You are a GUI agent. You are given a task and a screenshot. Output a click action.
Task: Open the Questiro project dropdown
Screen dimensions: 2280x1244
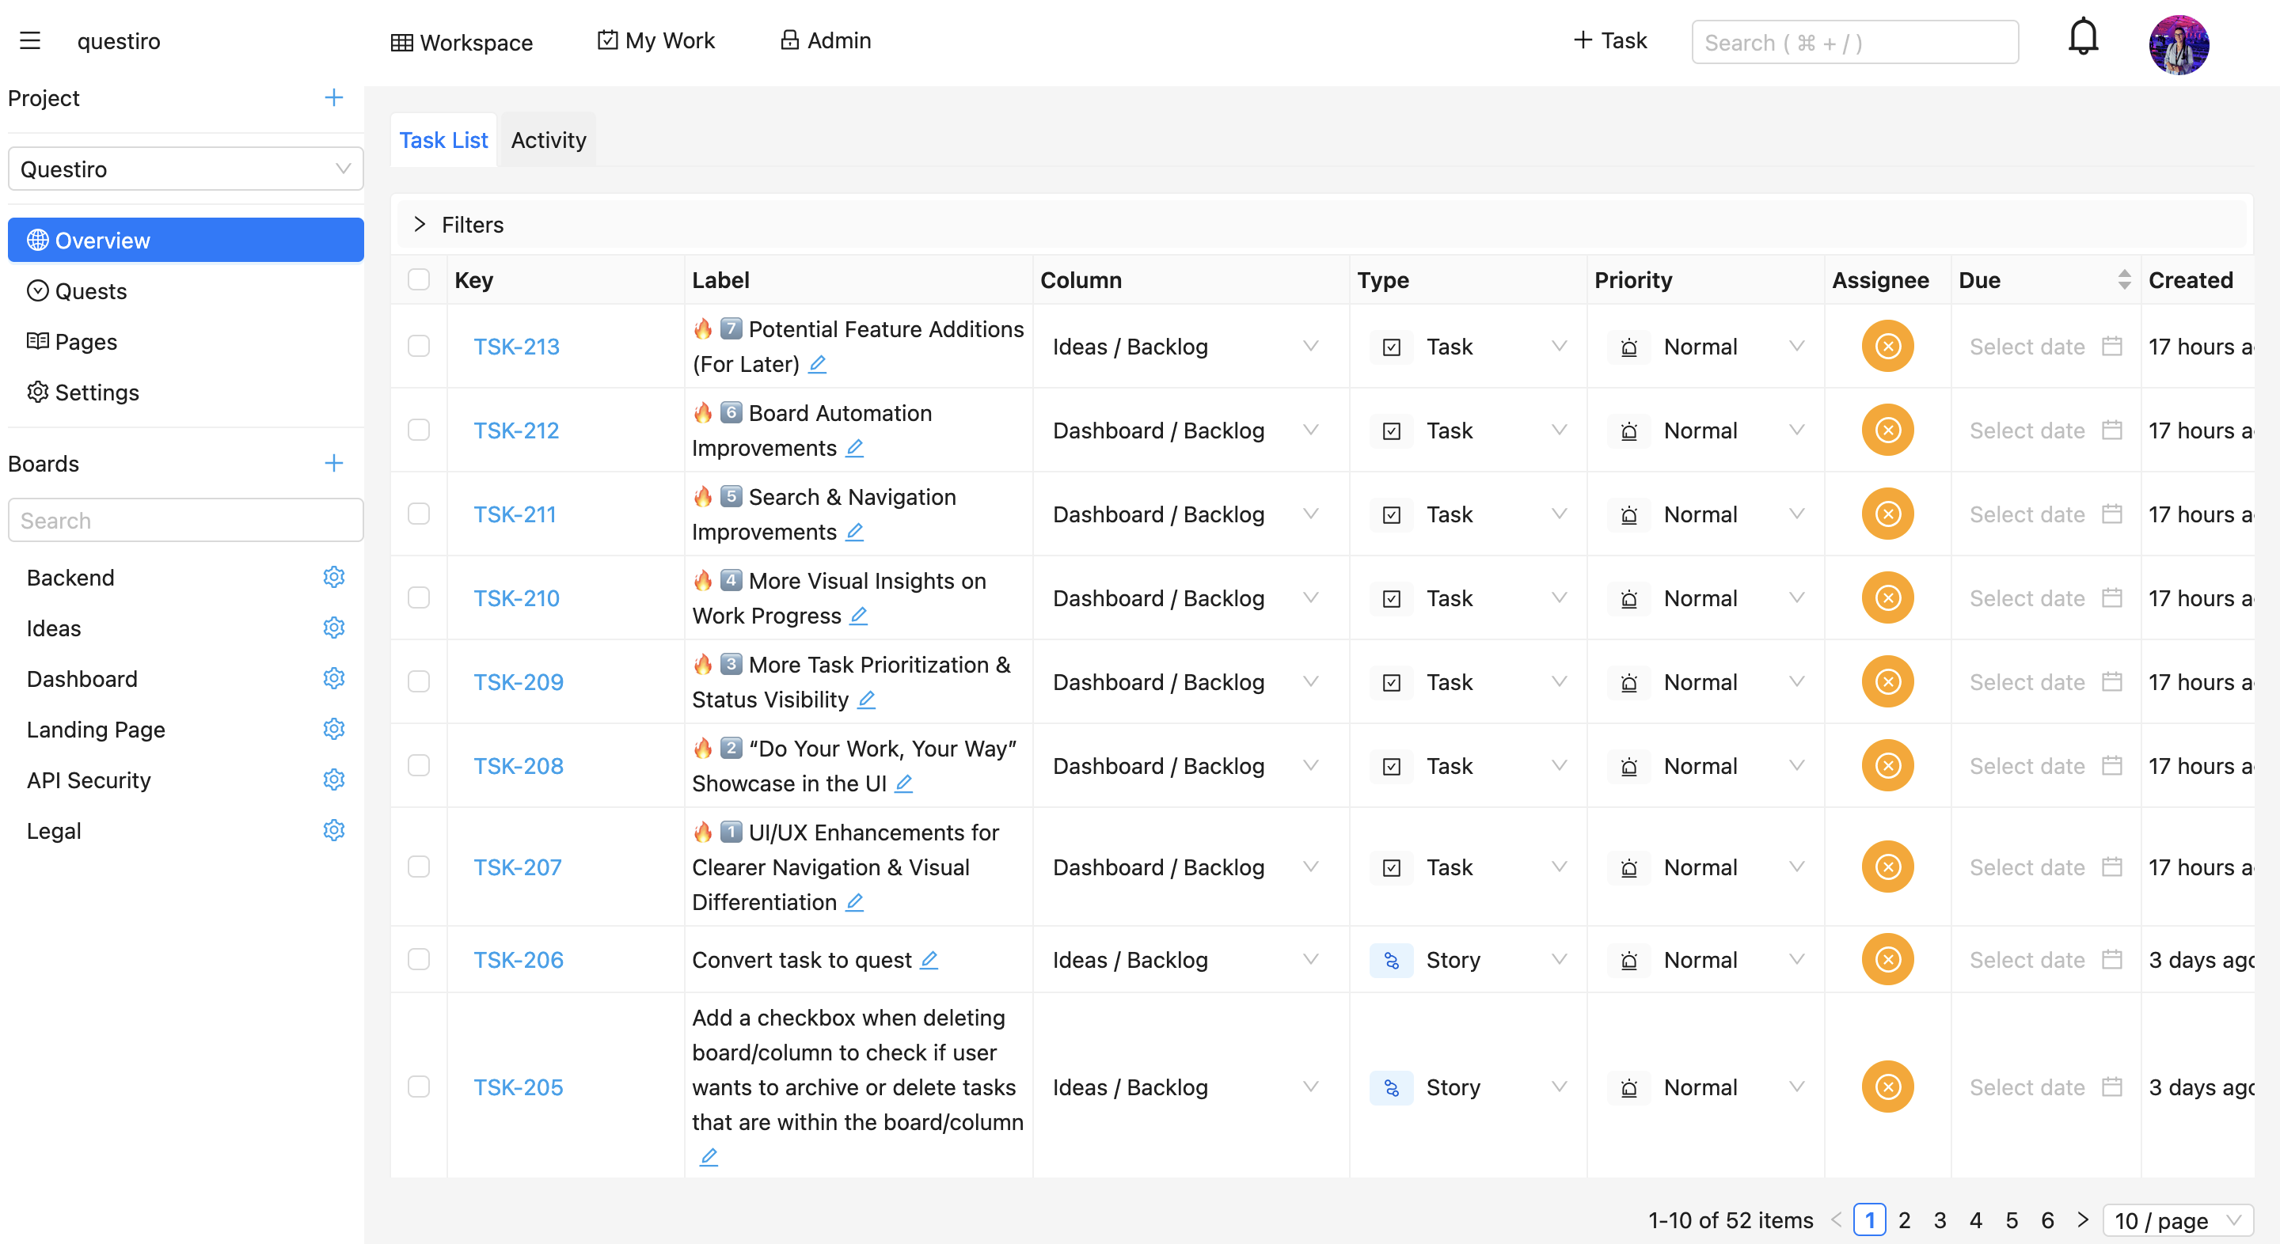point(186,168)
